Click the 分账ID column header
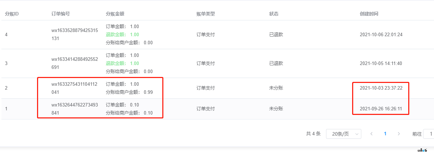Image resolution: width=434 pixels, height=162 pixels. click(x=12, y=14)
